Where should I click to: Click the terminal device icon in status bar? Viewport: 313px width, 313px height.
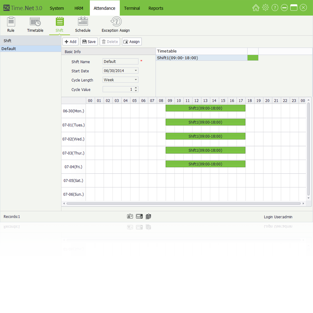139,216
